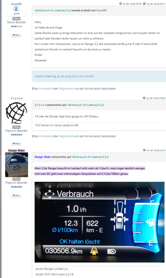Click Offline badge under K100RS

16,19
